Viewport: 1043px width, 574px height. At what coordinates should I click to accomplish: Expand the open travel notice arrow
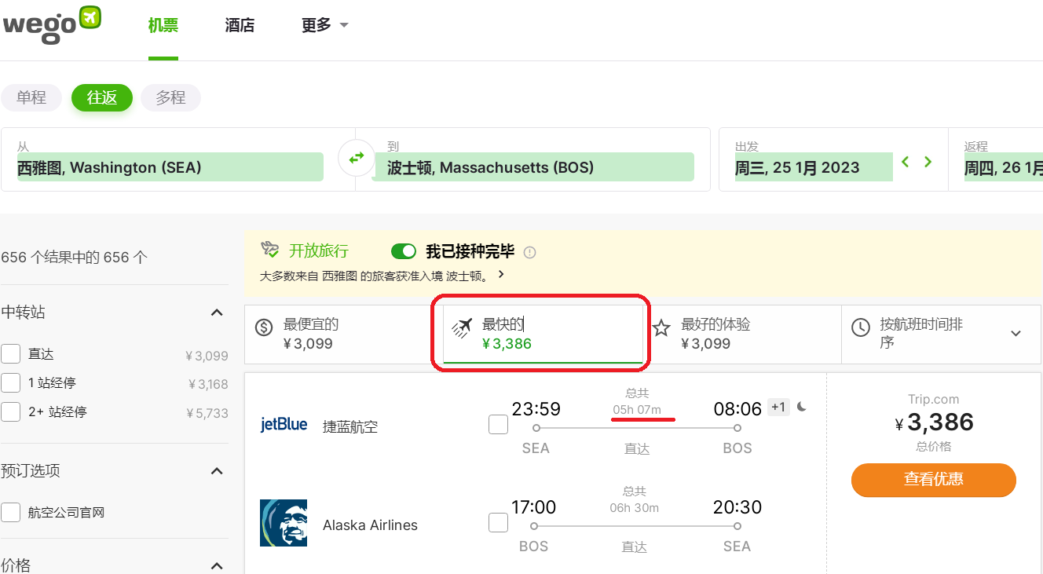pos(501,275)
